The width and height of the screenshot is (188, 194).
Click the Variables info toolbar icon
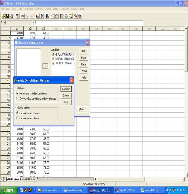pyautogui.click(x=42, y=16)
